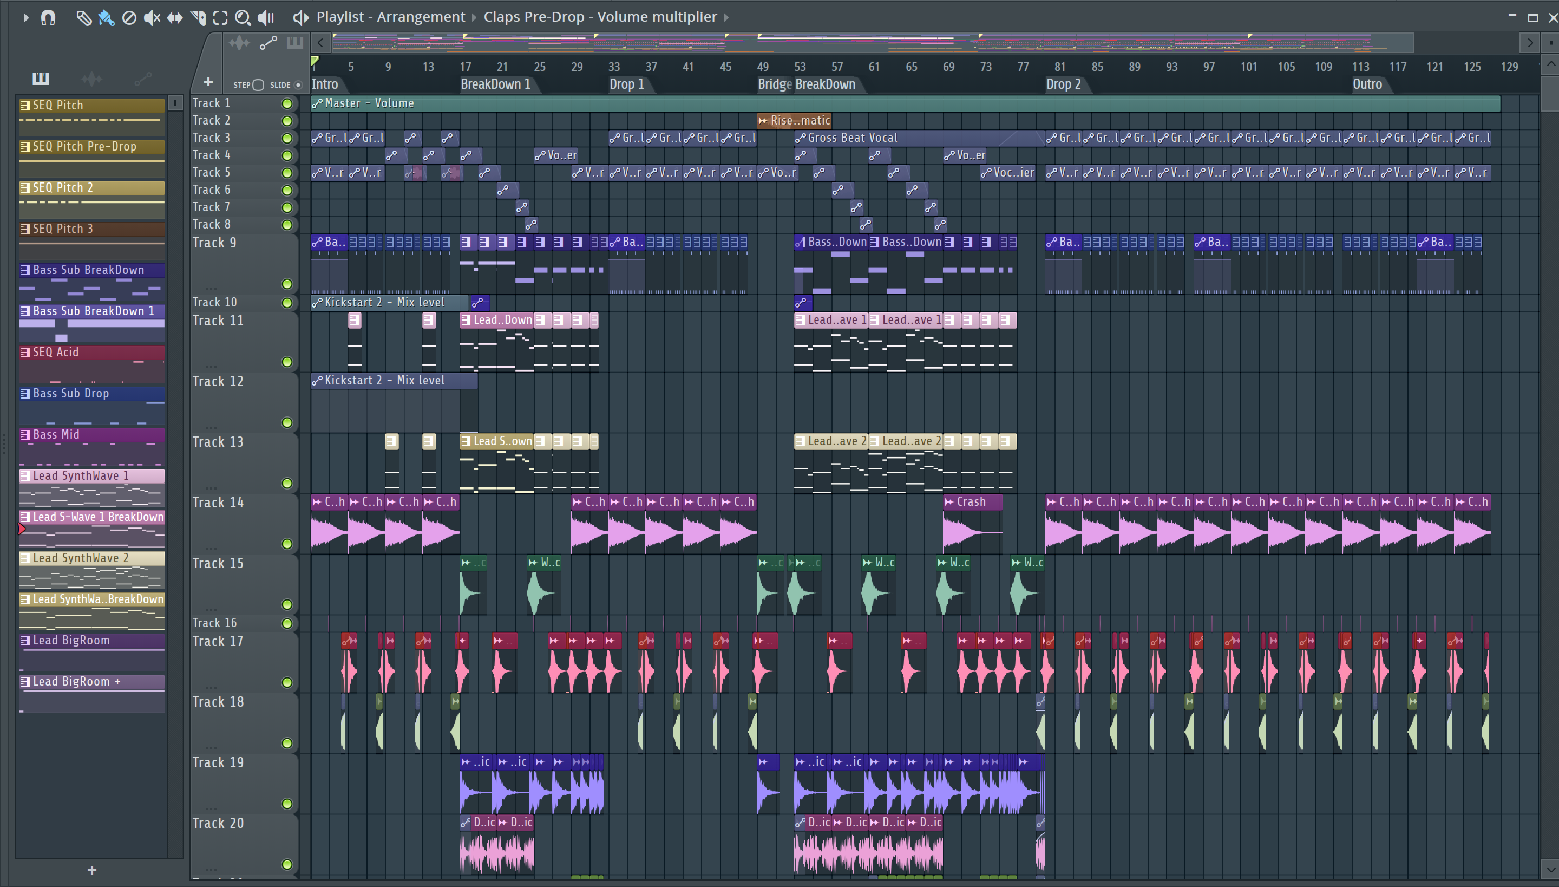Click the picker panel scrollbar handle

point(175,103)
